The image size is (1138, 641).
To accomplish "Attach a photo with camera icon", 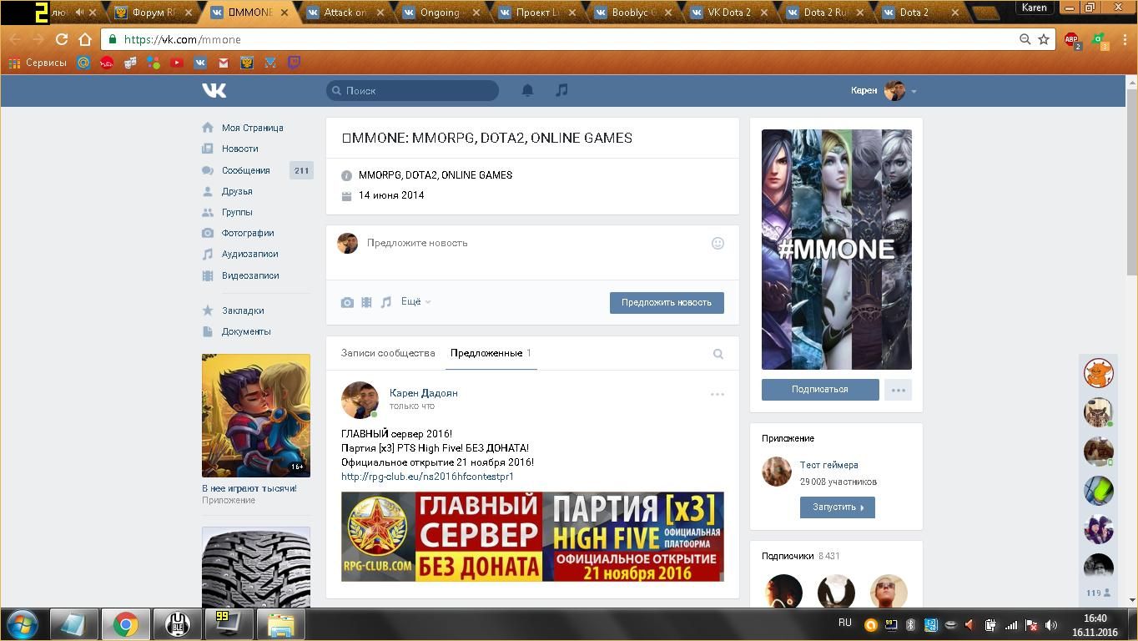I will tap(347, 302).
